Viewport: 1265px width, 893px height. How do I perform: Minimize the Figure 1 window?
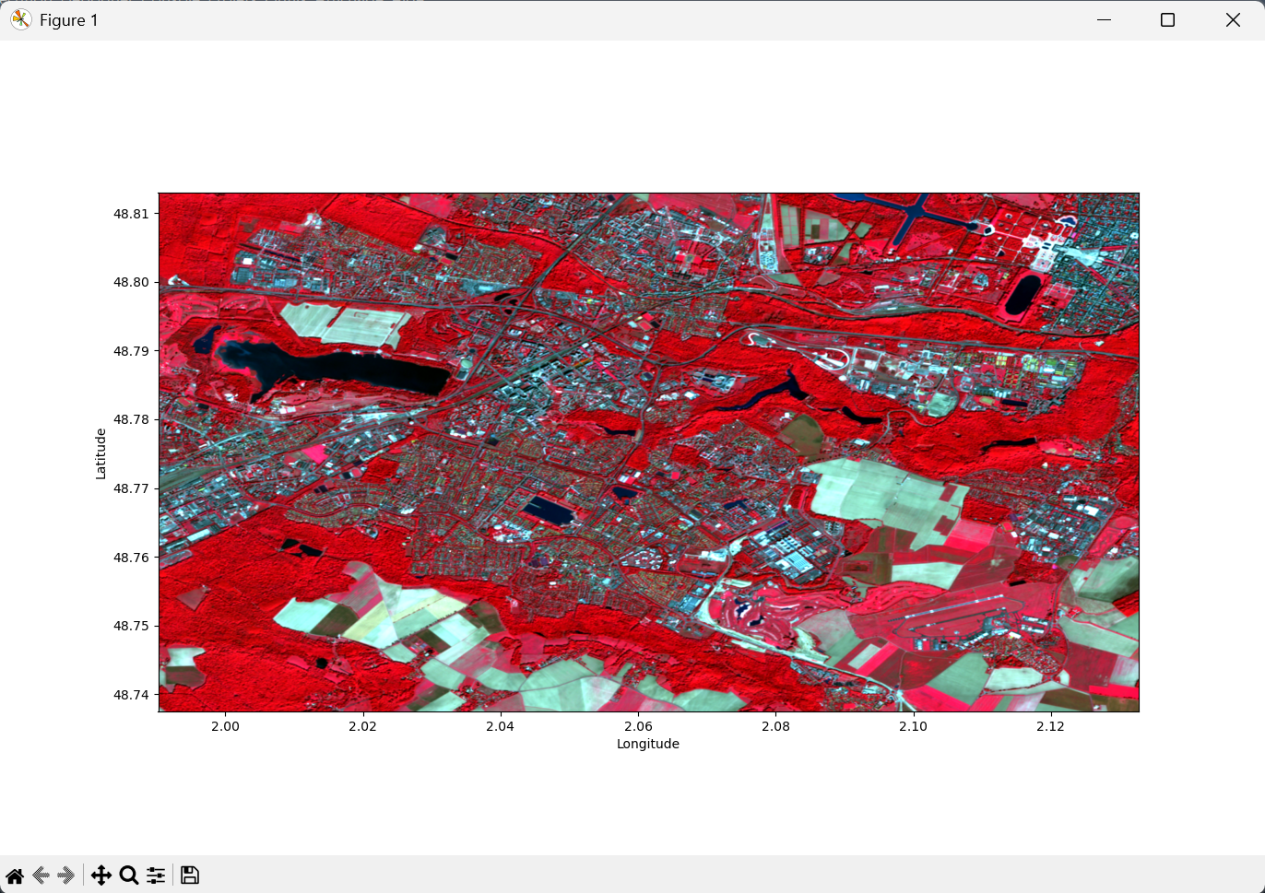point(1104,20)
